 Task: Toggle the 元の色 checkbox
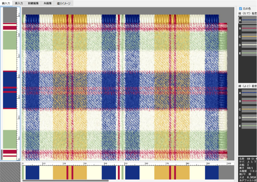240,9
